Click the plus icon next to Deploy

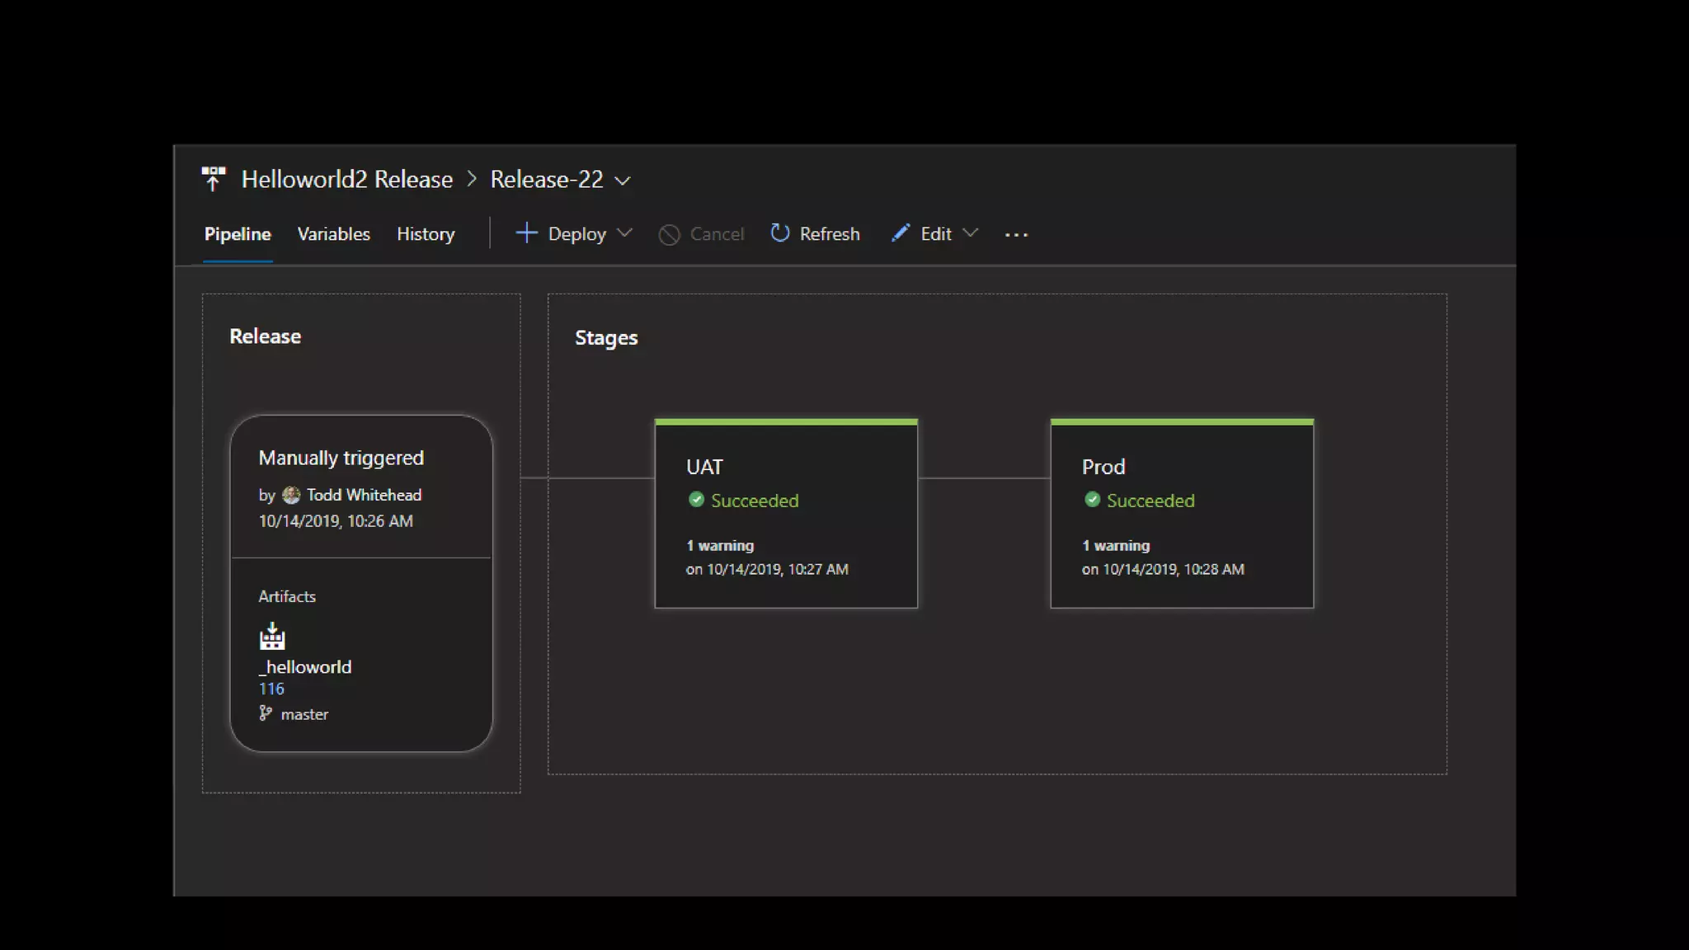[x=526, y=233]
